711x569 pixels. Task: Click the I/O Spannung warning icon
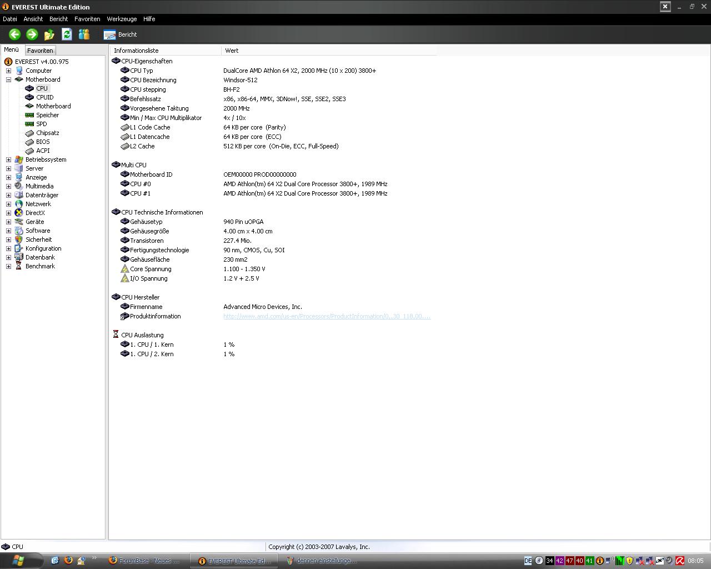point(125,278)
